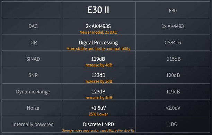Click the Discrete LNRD cell text

click(98, 125)
